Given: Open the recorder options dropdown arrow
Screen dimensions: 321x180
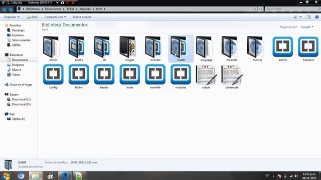Looking at the screenshot, I should click(57, 2).
